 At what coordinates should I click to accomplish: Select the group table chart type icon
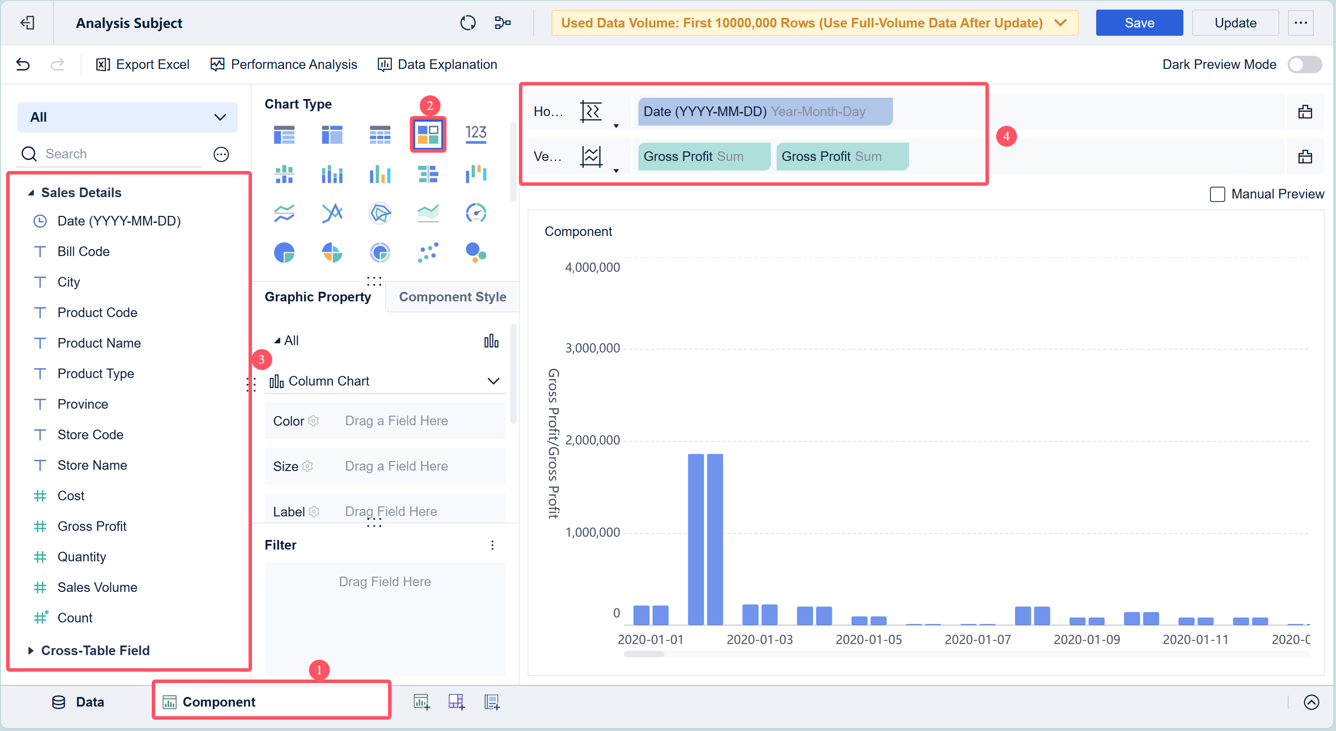(x=284, y=134)
